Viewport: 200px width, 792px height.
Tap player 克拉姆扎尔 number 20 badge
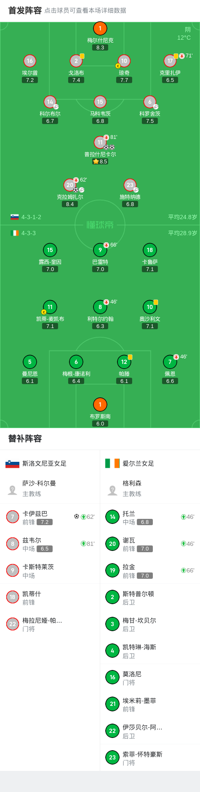point(70,185)
